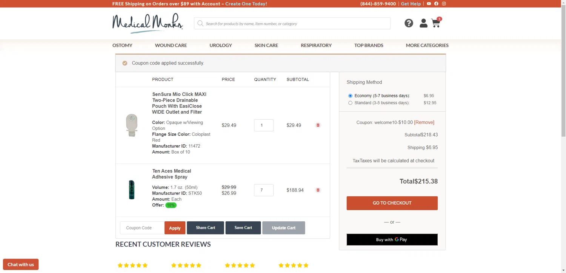Click the green 10% offer badge

pyautogui.click(x=171, y=205)
